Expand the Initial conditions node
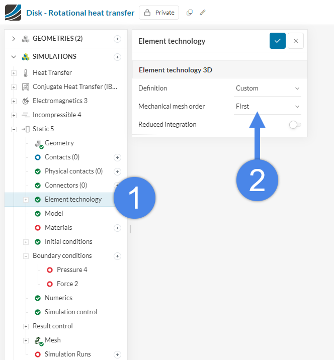The image size is (334, 360). [x=26, y=242]
